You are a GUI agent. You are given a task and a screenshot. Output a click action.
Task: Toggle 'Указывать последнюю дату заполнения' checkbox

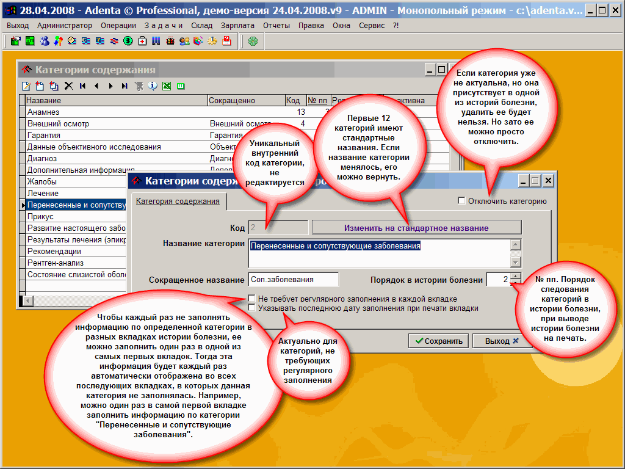pyautogui.click(x=252, y=308)
